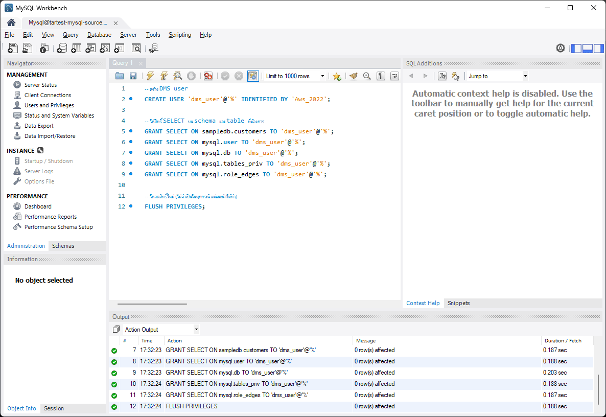The height and width of the screenshot is (417, 606).
Task: Go back in context help
Action: (x=411, y=76)
